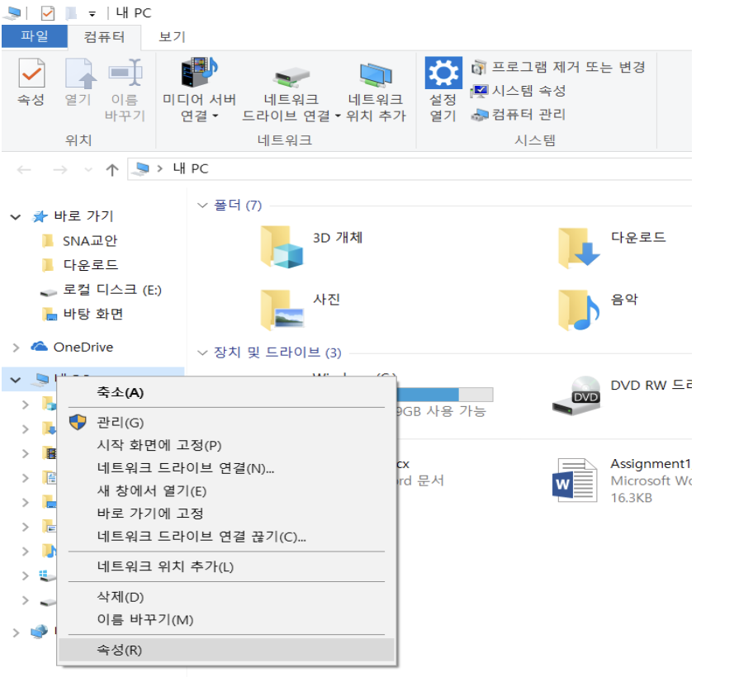
Task: Click the back navigation arrow
Action: pos(24,169)
